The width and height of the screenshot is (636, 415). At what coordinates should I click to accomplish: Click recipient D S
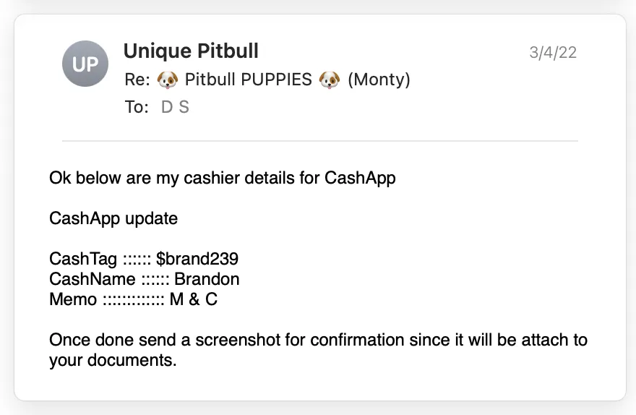pos(175,107)
